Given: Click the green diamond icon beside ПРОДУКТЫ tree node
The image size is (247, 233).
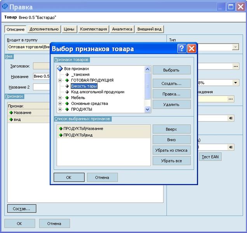Looking at the screenshot, I should tap(67, 109).
